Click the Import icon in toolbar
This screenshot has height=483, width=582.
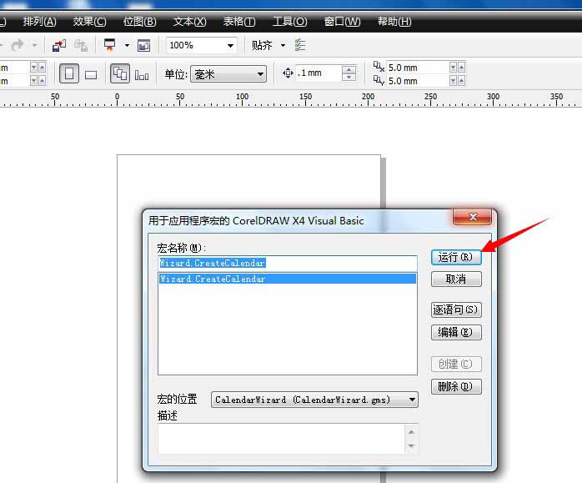tap(59, 45)
